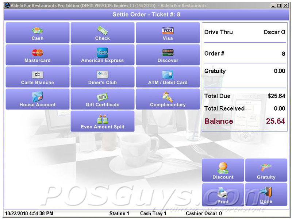Pay with the Visa card icon

[x=168, y=30]
